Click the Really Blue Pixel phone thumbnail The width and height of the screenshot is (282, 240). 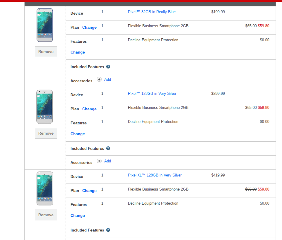click(x=45, y=25)
